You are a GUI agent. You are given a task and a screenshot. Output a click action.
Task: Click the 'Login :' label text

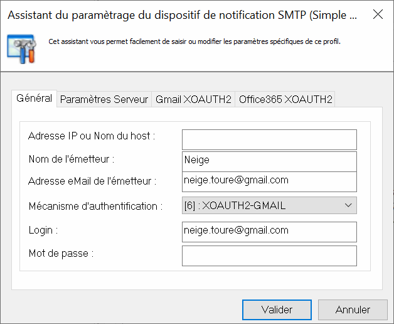(43, 230)
